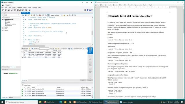Open XAMPP Control Panel from the taskbar
Viewport: 185px width, 104px height.
(x=80, y=102)
